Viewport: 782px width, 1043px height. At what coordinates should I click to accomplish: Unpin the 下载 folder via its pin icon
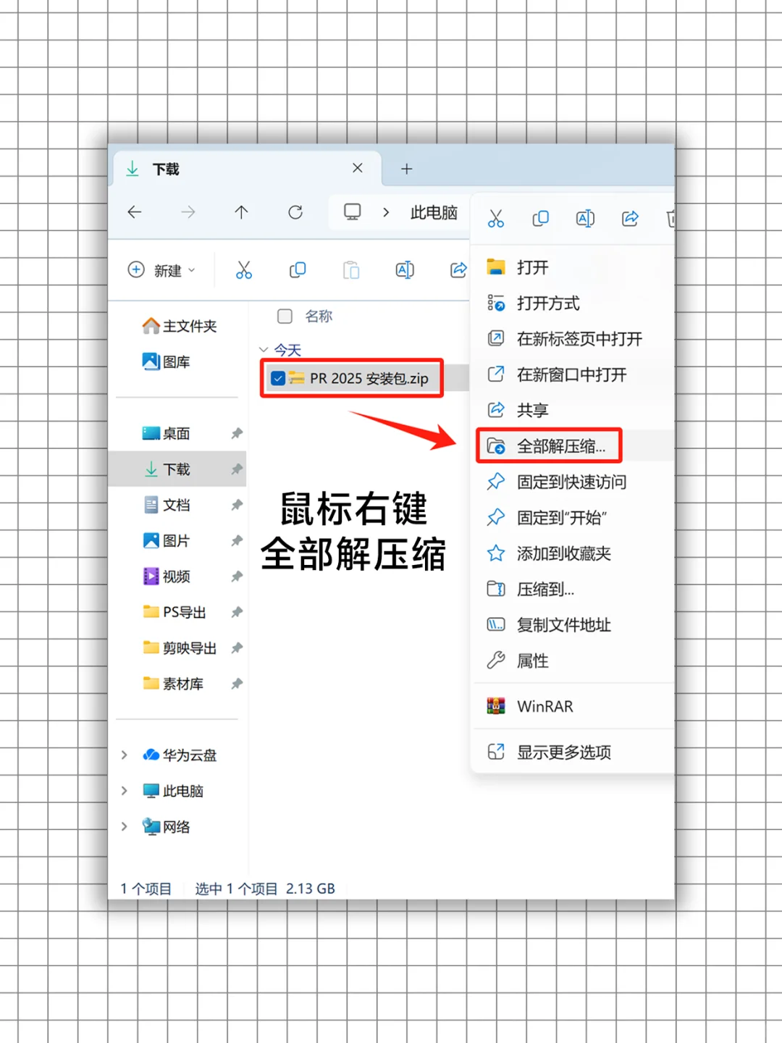(x=237, y=469)
